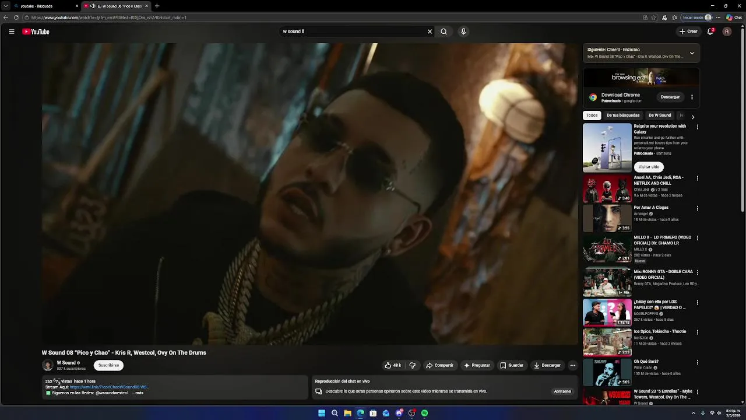Open the browser Chat sidebar
746x420 pixels.
(x=734, y=17)
